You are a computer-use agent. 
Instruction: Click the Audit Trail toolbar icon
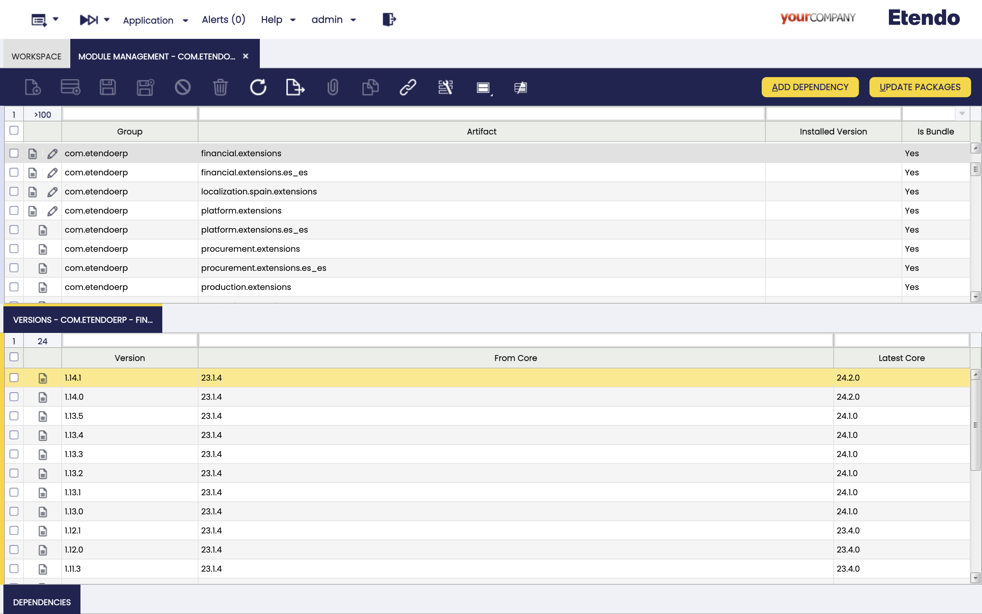pyautogui.click(x=445, y=87)
